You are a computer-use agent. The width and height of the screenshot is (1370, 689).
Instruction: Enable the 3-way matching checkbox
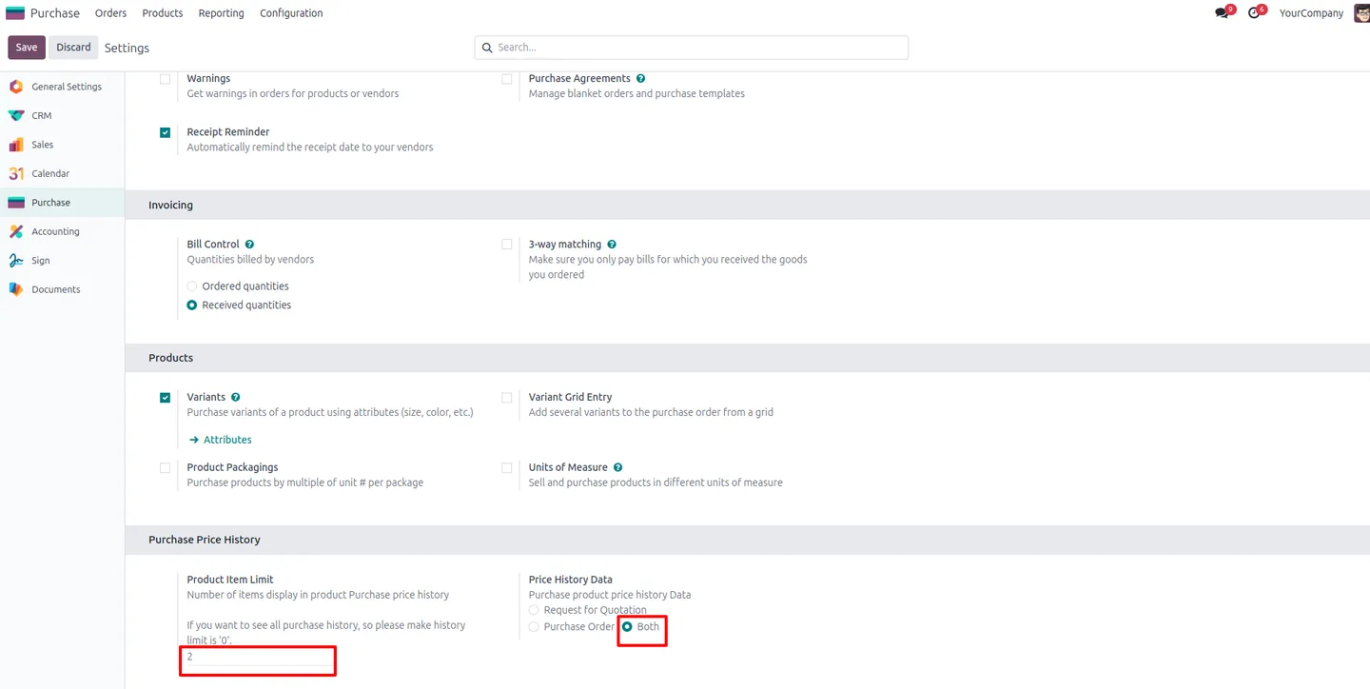pyautogui.click(x=507, y=245)
